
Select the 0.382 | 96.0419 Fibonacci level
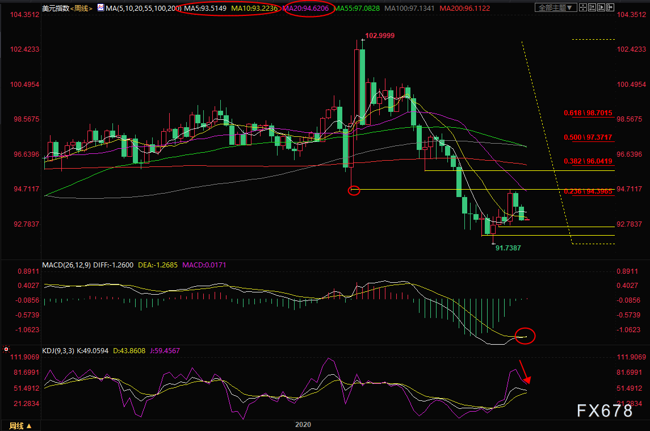click(x=588, y=161)
